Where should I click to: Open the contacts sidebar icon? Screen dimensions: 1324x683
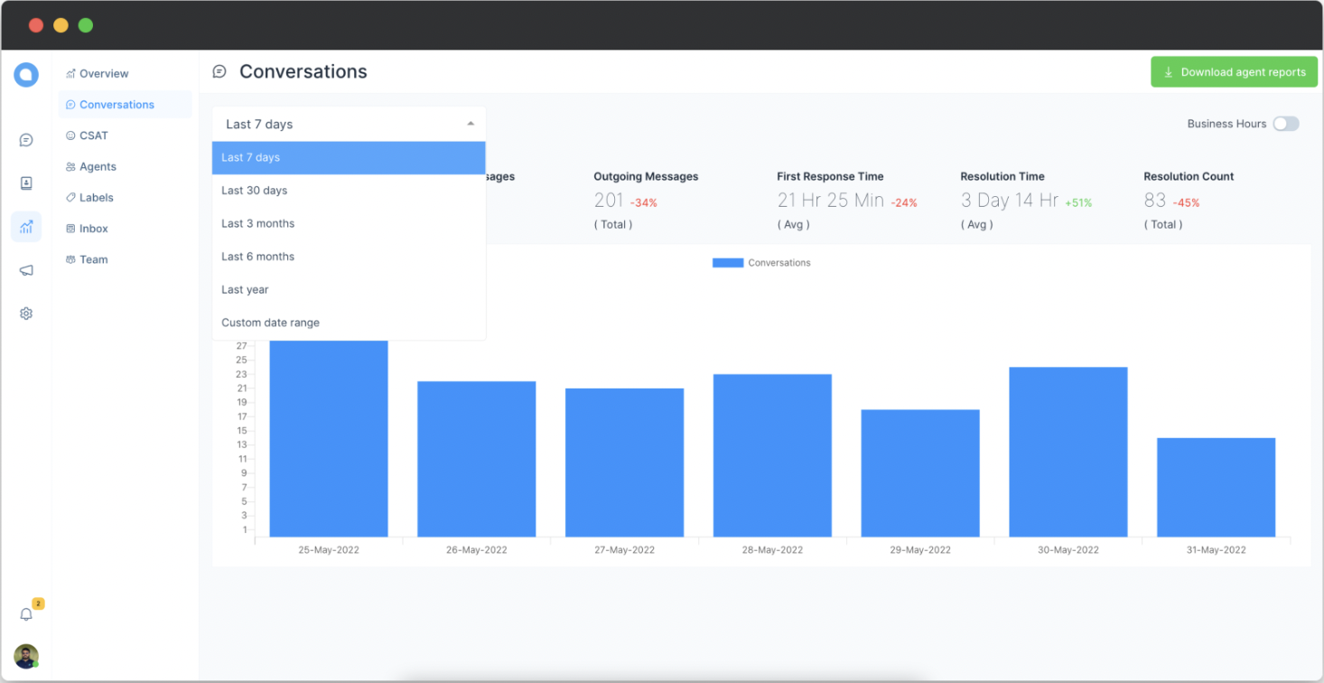pyautogui.click(x=26, y=183)
